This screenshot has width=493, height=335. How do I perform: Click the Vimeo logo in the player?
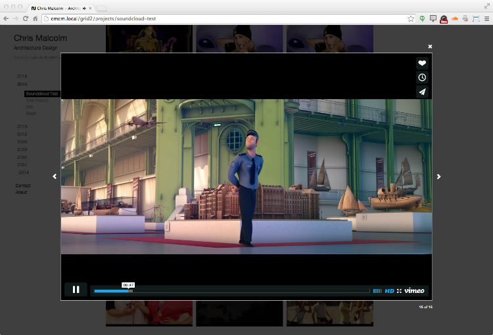click(414, 290)
